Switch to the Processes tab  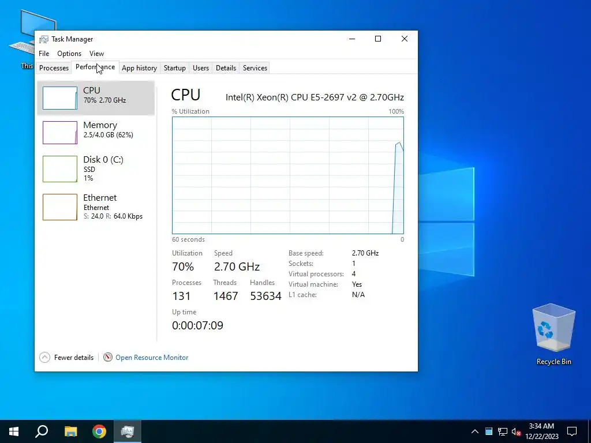pyautogui.click(x=54, y=68)
